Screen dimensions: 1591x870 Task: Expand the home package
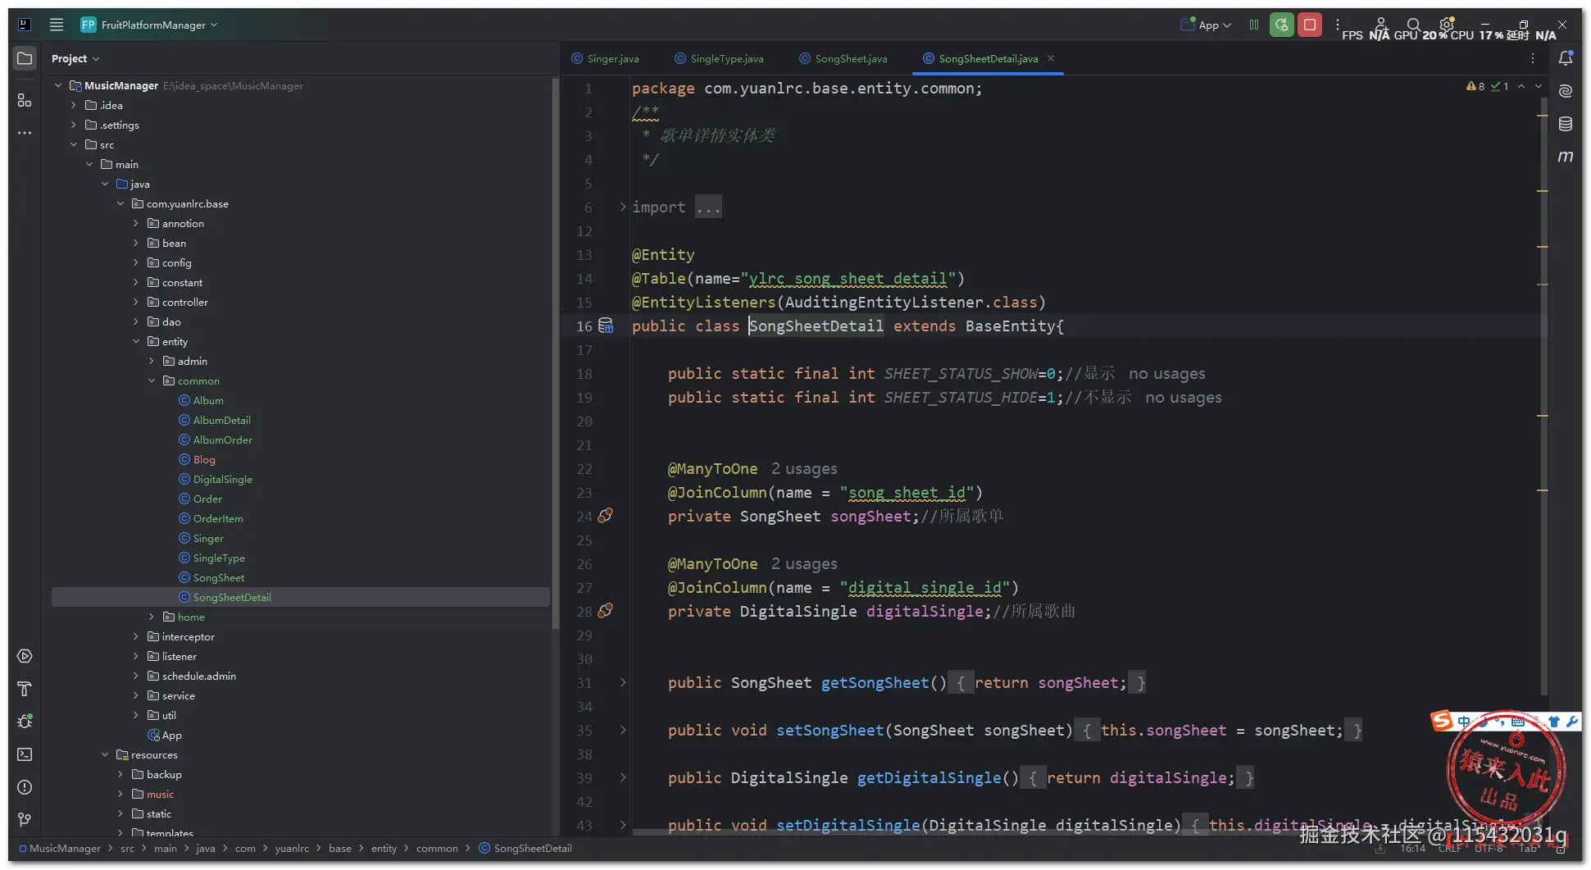coord(152,617)
